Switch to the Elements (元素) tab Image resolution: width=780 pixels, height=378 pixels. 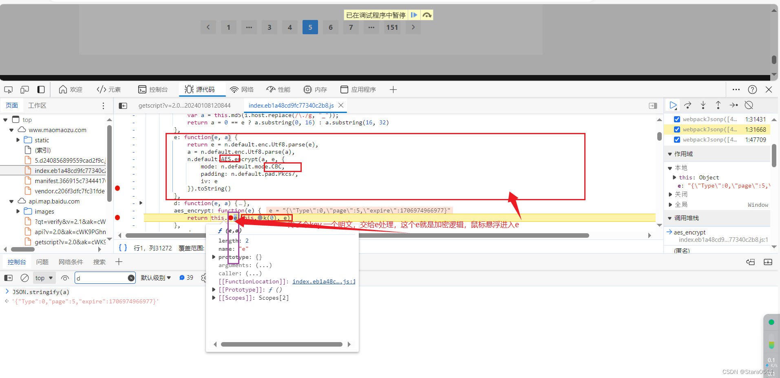(108, 89)
